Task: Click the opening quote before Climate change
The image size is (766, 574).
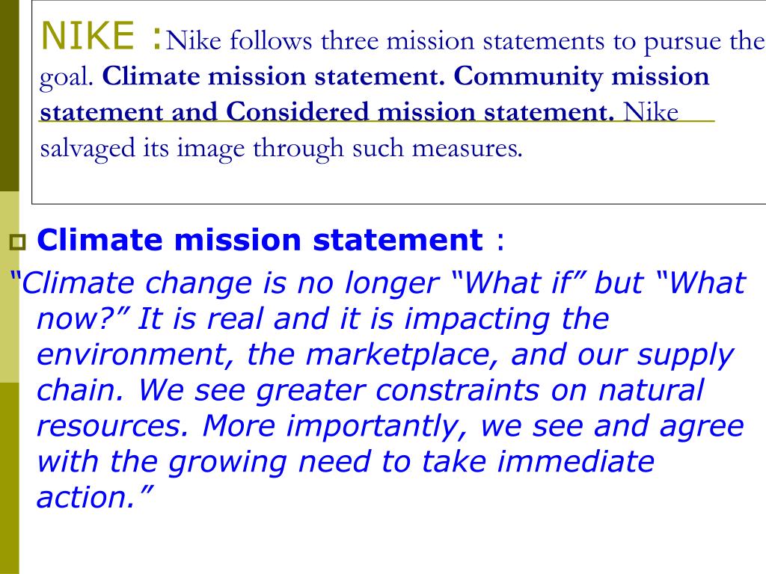Action: [x=15, y=277]
